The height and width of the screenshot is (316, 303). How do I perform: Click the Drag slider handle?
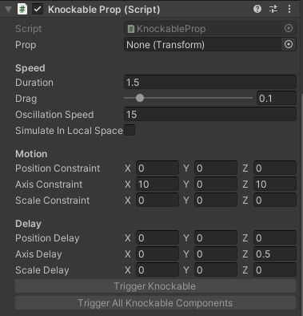[140, 98]
